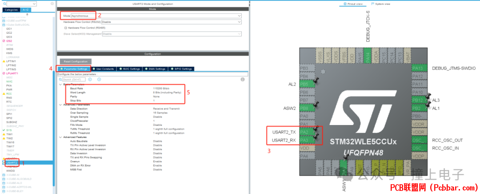Click pin PA10 on the chip

pos(420,92)
